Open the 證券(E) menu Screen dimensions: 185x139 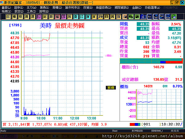tap(18, 8)
